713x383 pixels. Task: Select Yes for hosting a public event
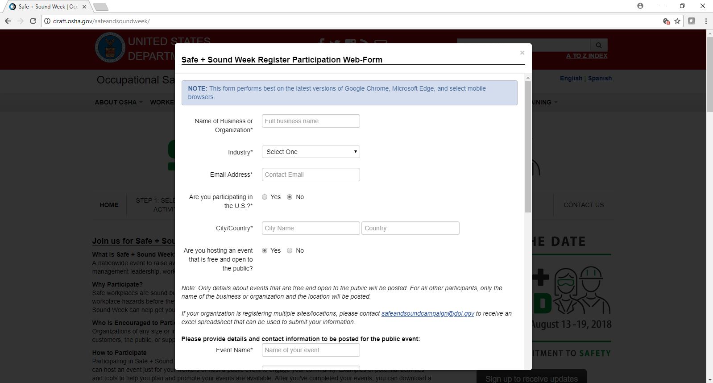[265, 250]
